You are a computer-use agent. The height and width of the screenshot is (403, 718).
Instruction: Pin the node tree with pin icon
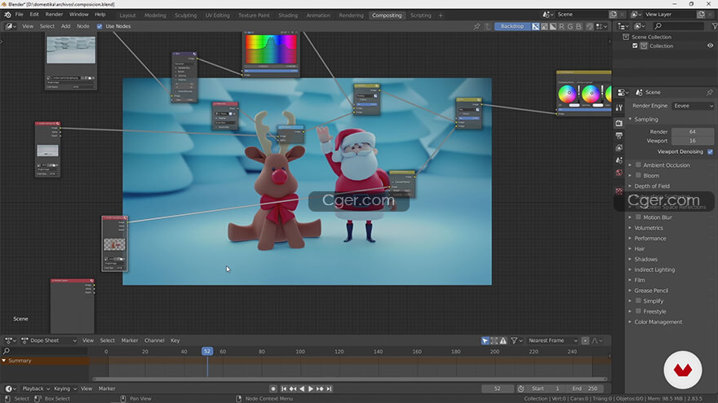[x=476, y=27]
